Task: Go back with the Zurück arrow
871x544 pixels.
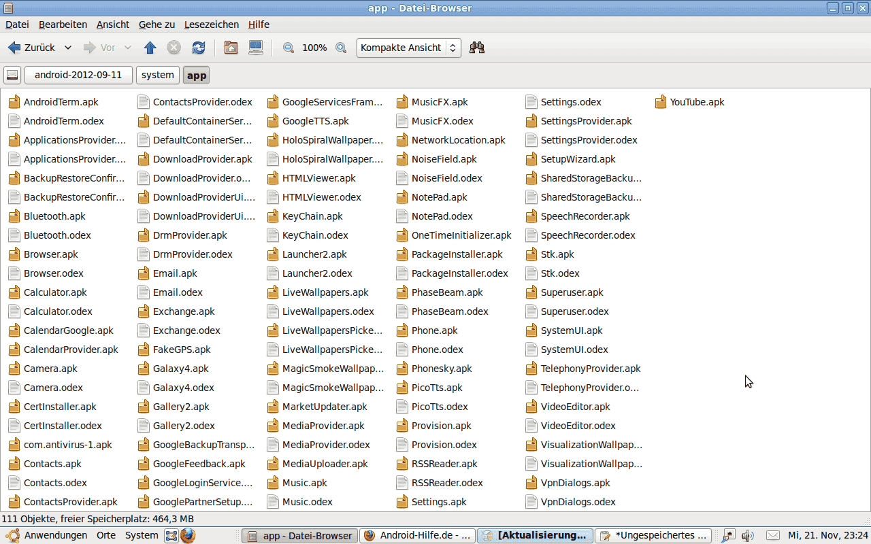Action: 31,48
